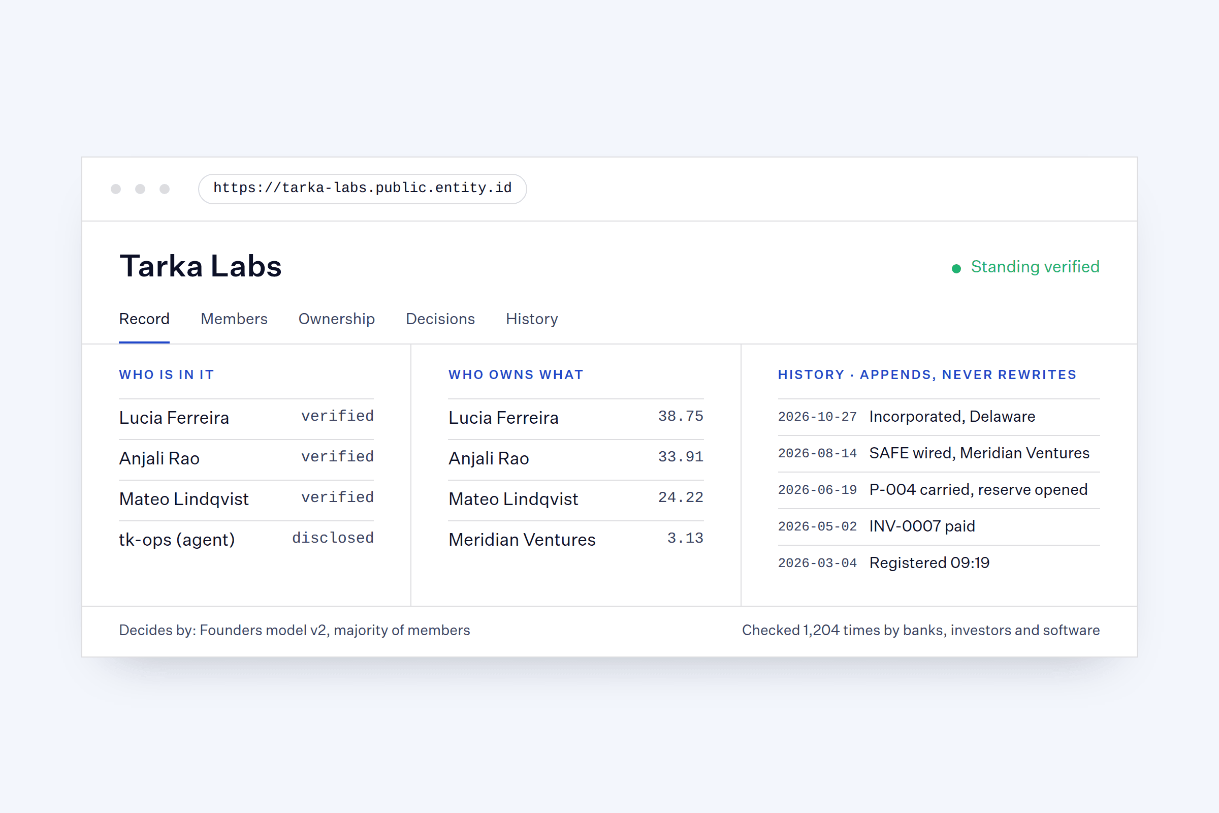Open the Members tab
Viewport: 1219px width, 813px height.
point(234,319)
